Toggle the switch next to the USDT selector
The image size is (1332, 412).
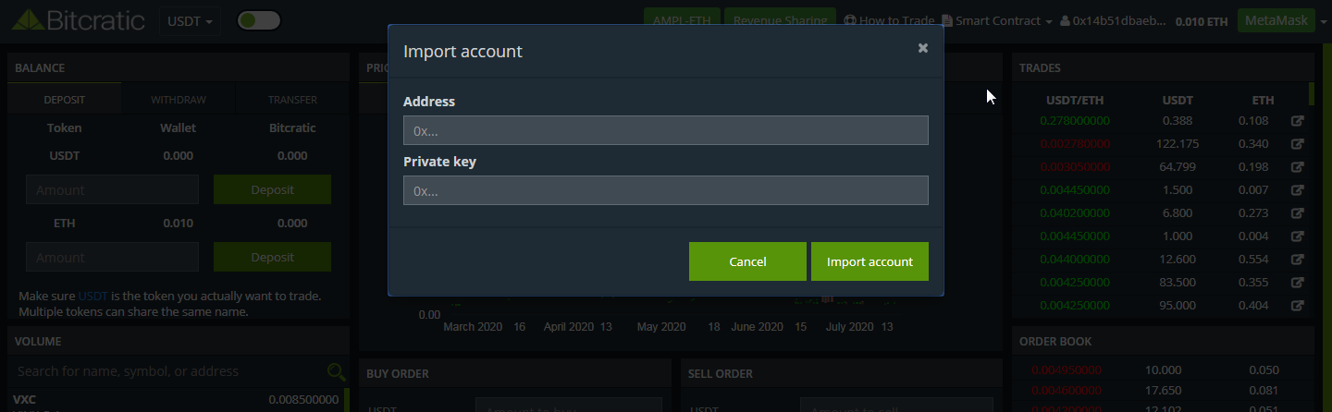259,20
